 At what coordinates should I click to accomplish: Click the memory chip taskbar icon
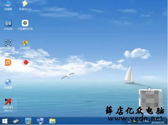(x=16, y=121)
